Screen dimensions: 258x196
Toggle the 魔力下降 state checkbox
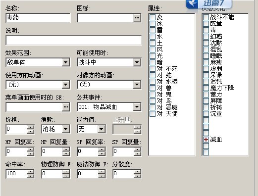206,88
